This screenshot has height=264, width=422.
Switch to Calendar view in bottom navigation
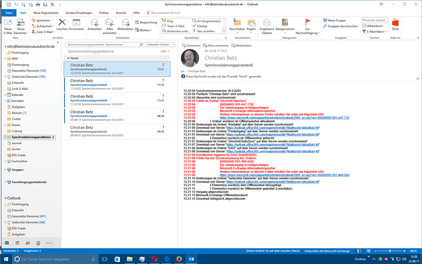point(17,243)
